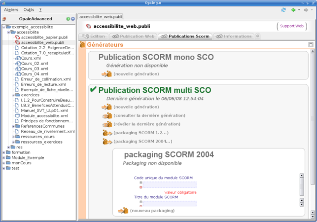The width and height of the screenshot is (317, 222).
Task: Expand res folder
Action: point(9,147)
